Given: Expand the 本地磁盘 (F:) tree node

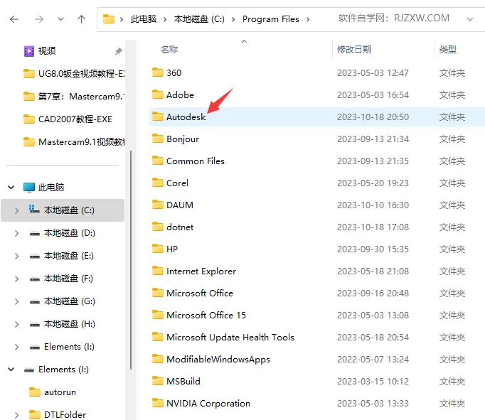Looking at the screenshot, I should [x=16, y=279].
